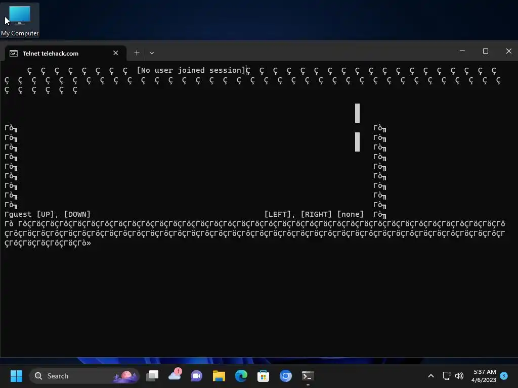Viewport: 518px width, 388px height.
Task: Close the Telnet terminal window
Action: (x=508, y=51)
